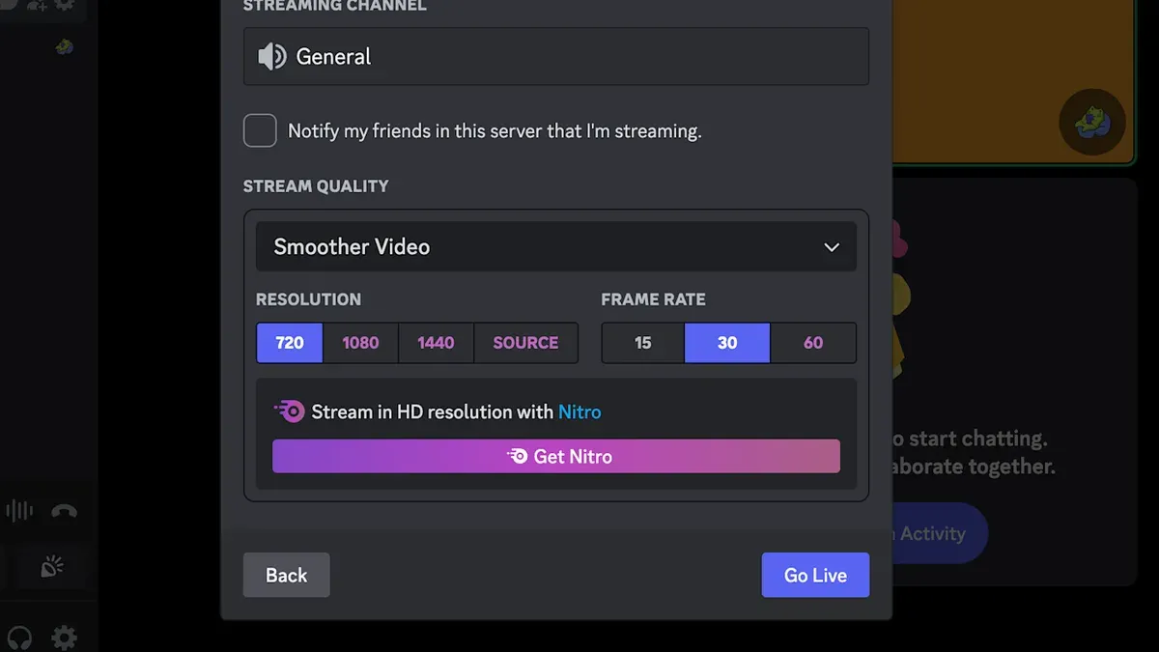The image size is (1159, 652).
Task: Select SOURCE resolution
Action: [525, 343]
